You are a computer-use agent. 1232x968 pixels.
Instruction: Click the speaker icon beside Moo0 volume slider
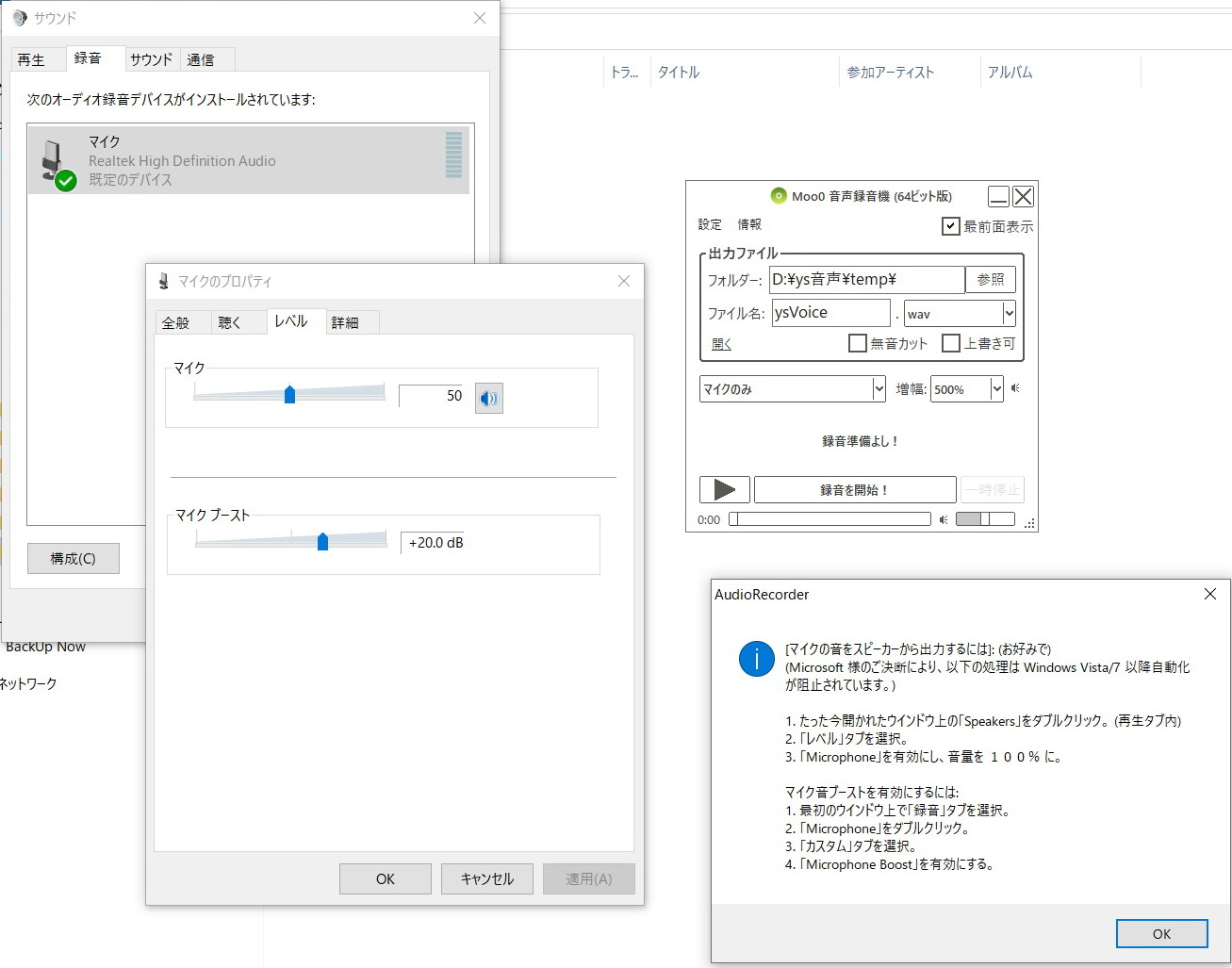pyautogui.click(x=944, y=519)
